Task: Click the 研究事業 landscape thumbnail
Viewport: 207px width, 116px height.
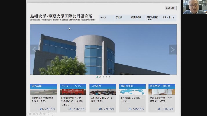Action: tap(43, 92)
